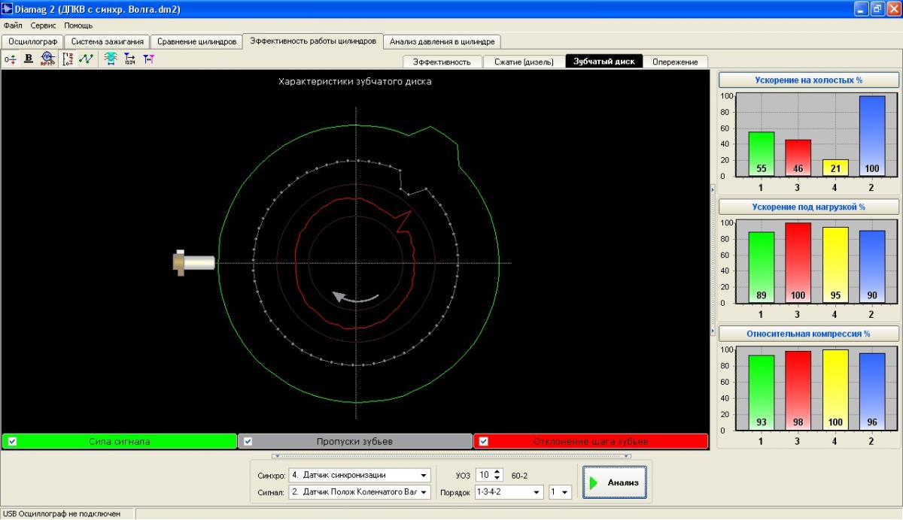Click the yellow bar 21 in idle acceleration chart
Screen dimensions: 903x520
coord(835,168)
